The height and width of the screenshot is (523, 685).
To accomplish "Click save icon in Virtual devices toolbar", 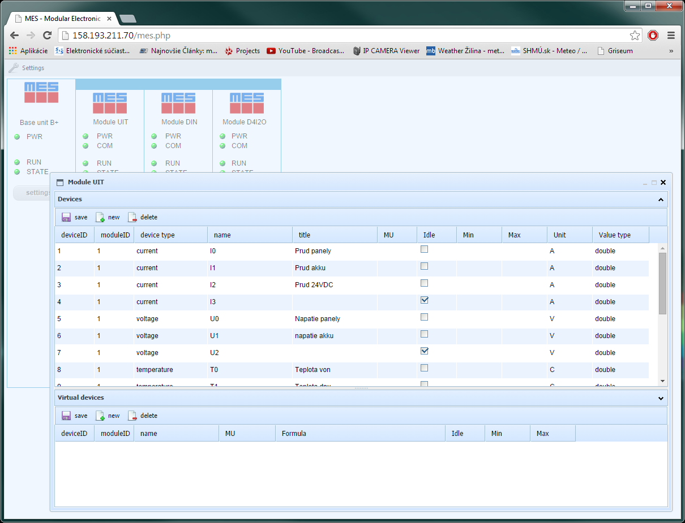I will click(66, 416).
